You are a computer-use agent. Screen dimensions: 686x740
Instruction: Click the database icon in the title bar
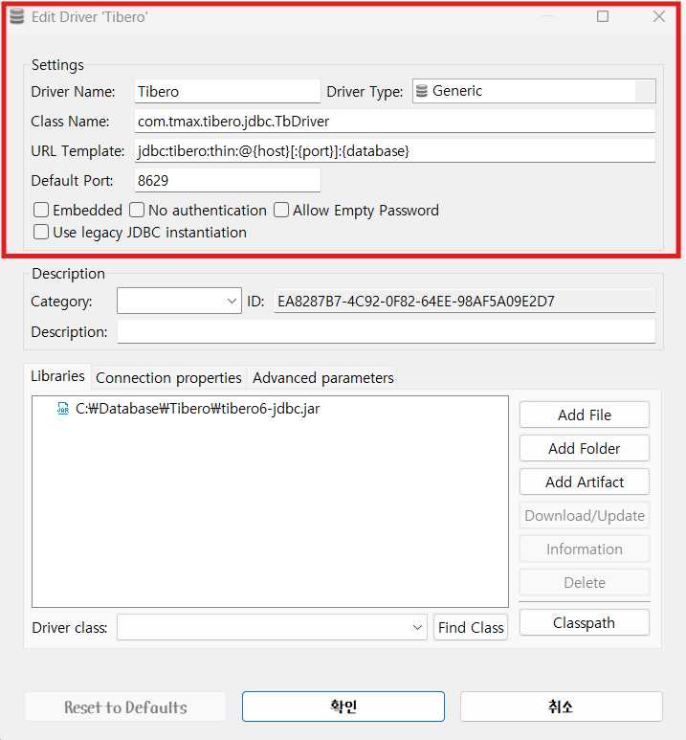(x=17, y=17)
